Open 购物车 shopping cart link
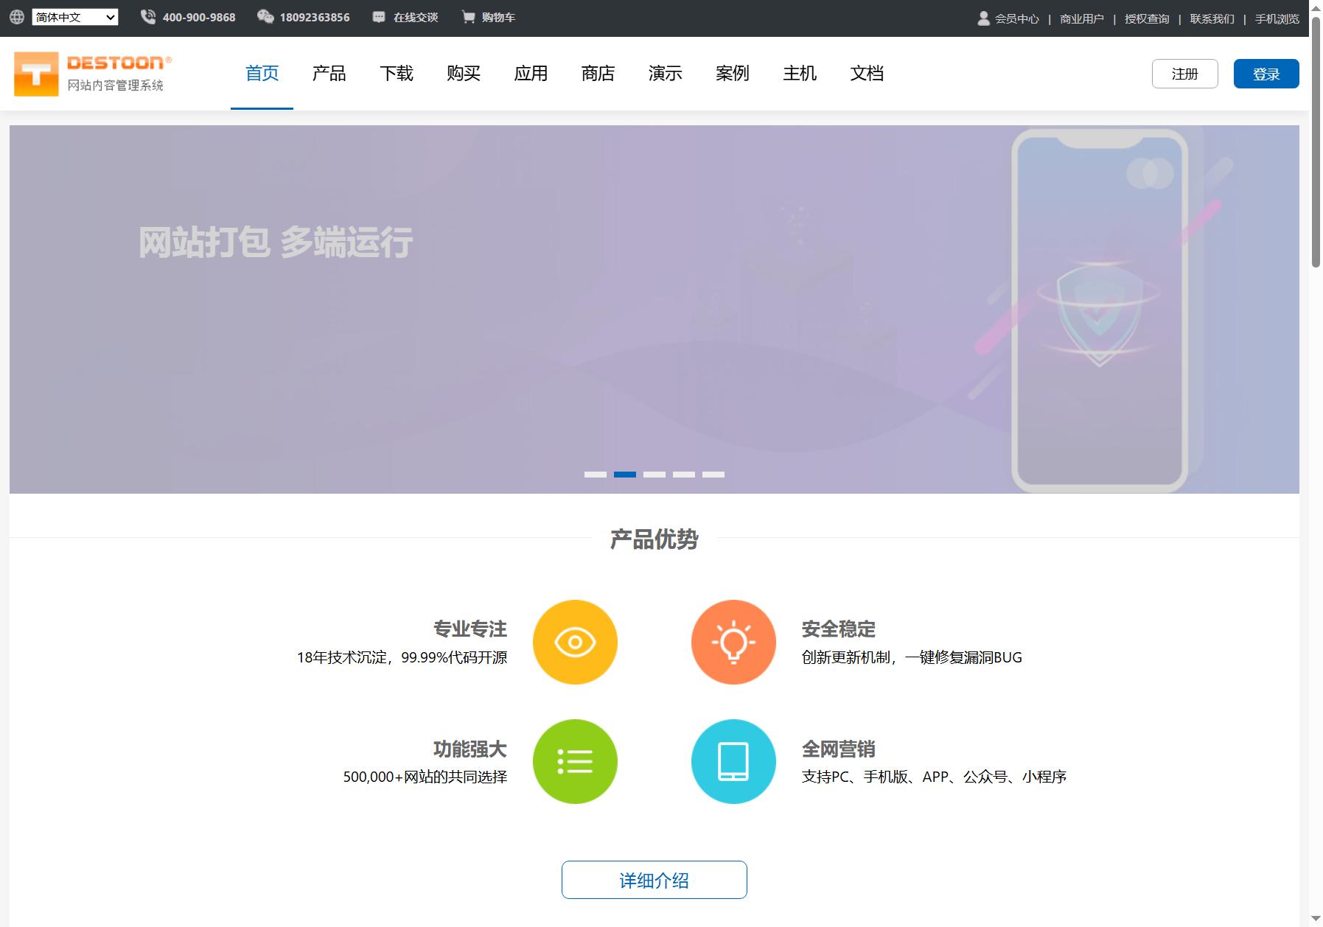The height and width of the screenshot is (927, 1323). (x=498, y=18)
